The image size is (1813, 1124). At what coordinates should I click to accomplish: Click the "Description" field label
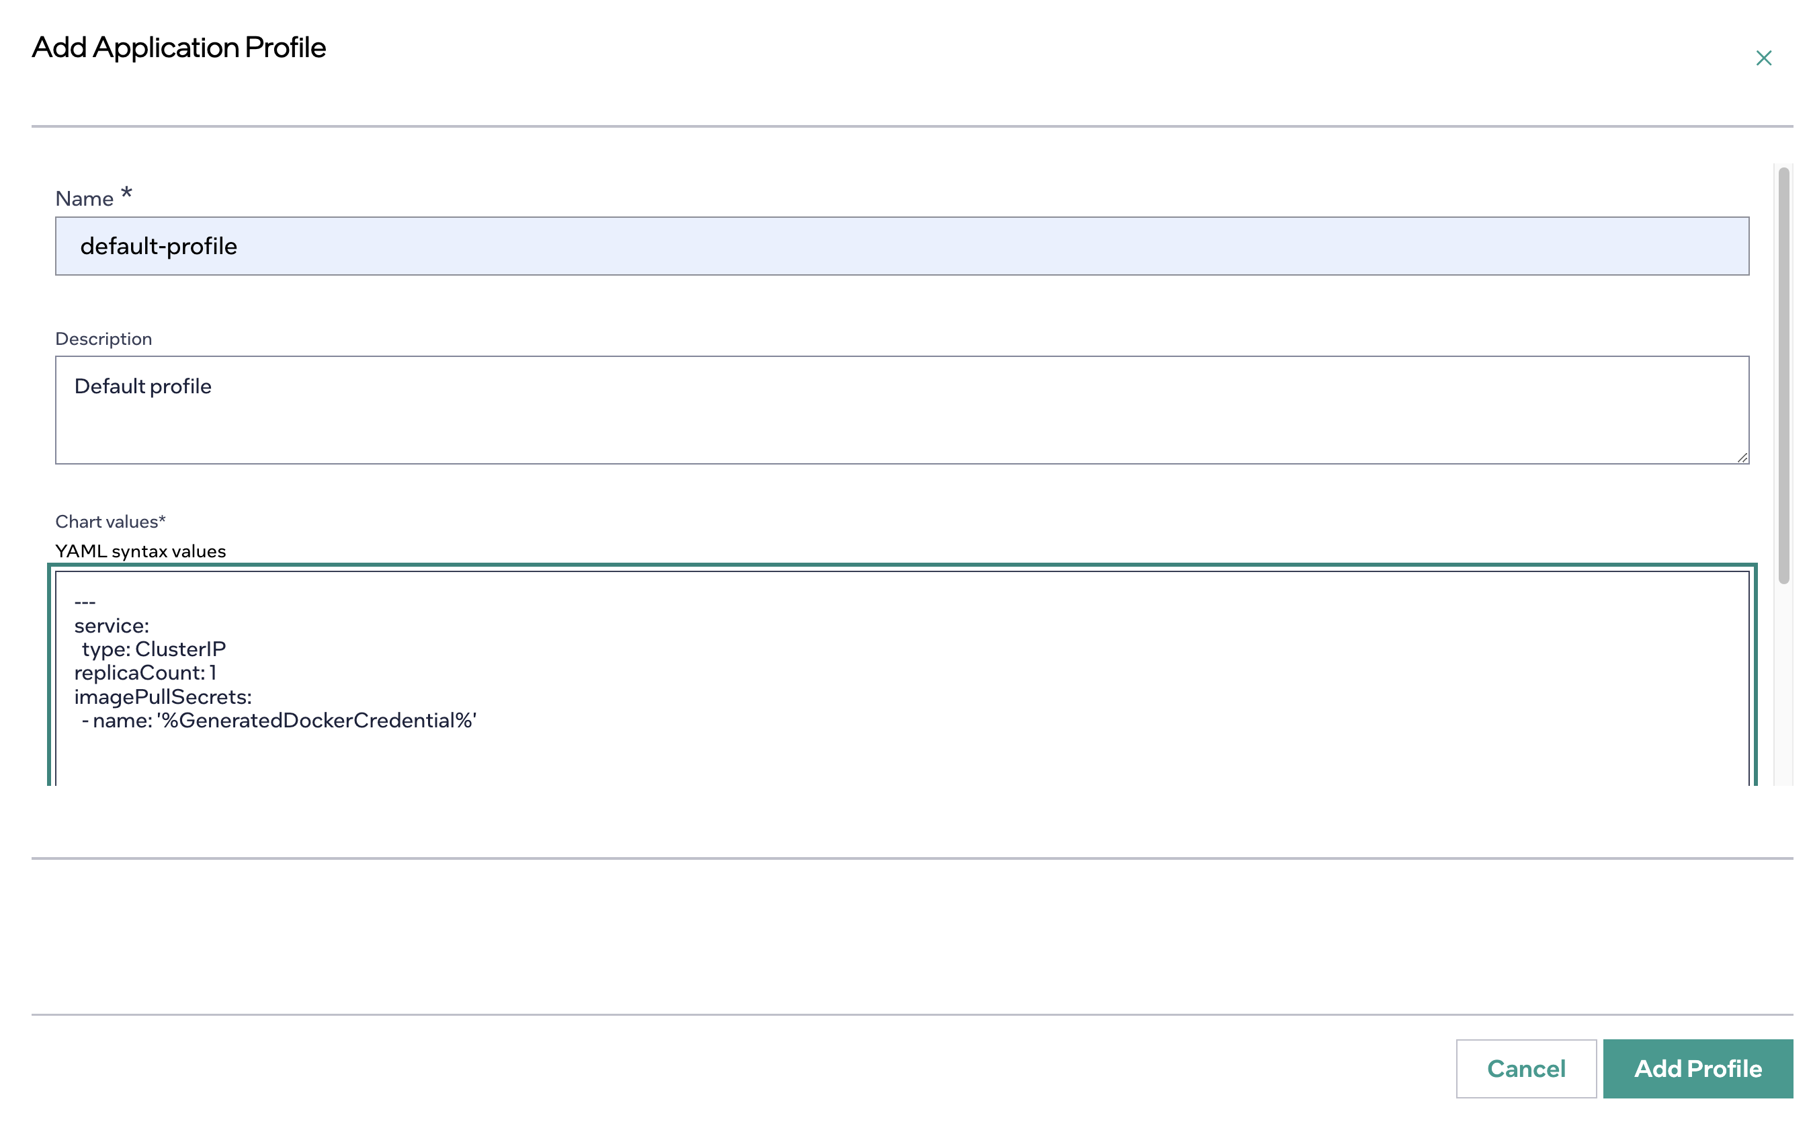click(103, 339)
